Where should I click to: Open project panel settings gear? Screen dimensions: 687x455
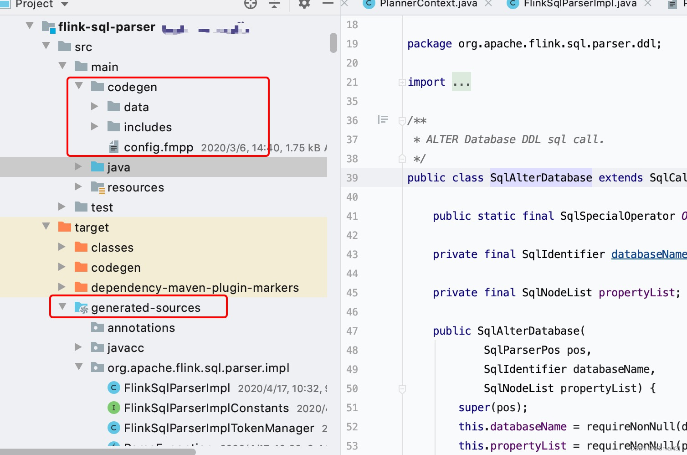(304, 4)
